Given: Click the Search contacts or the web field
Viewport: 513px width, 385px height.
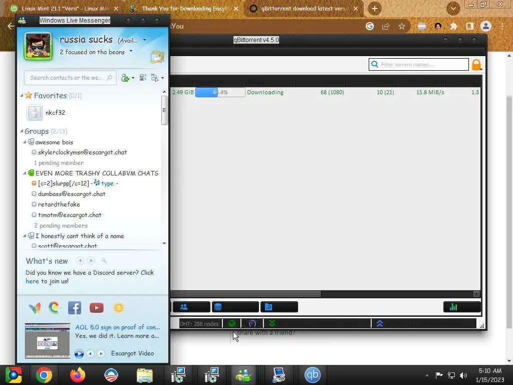Looking at the screenshot, I should 70,78.
